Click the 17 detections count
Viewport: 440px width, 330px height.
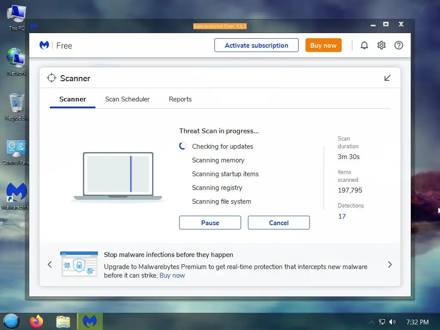point(342,217)
